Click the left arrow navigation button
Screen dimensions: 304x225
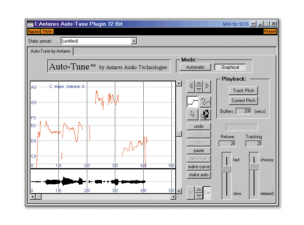pyautogui.click(x=191, y=86)
